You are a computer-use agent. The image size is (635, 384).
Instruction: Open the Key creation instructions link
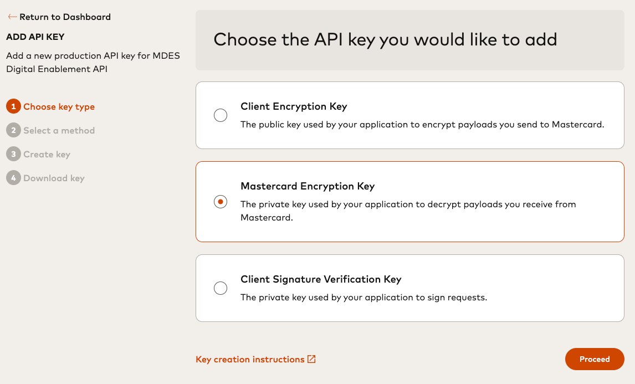pyautogui.click(x=250, y=359)
